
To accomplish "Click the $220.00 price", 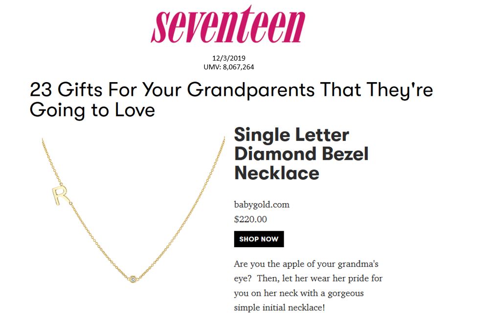I will [250, 219].
